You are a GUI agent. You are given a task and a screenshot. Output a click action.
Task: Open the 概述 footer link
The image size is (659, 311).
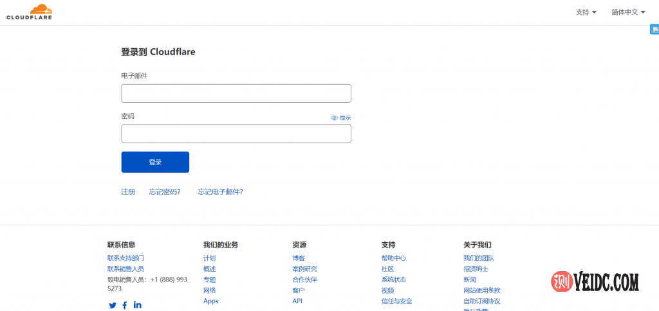(209, 269)
